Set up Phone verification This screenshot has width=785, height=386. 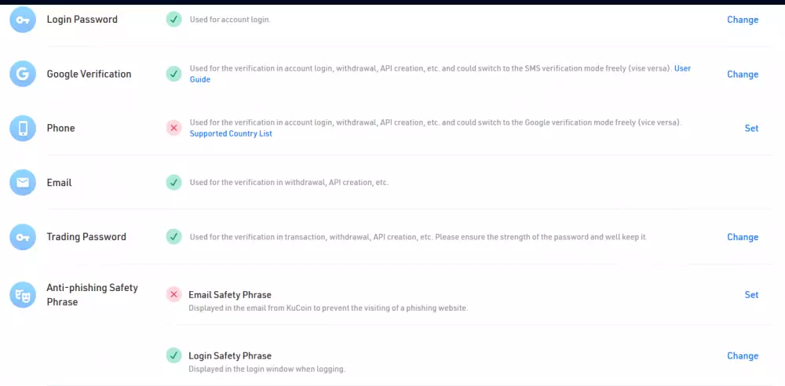pyautogui.click(x=751, y=128)
